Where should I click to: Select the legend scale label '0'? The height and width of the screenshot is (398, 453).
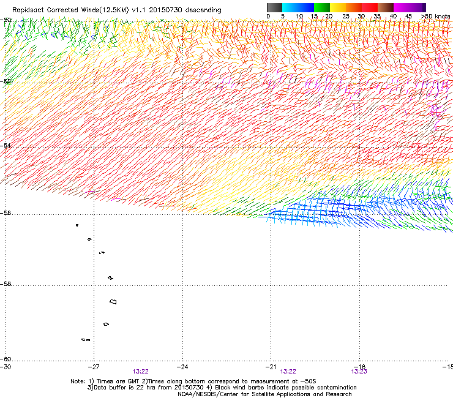pos(268,16)
